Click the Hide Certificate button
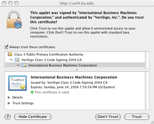154x124 pixels. click(x=33, y=117)
